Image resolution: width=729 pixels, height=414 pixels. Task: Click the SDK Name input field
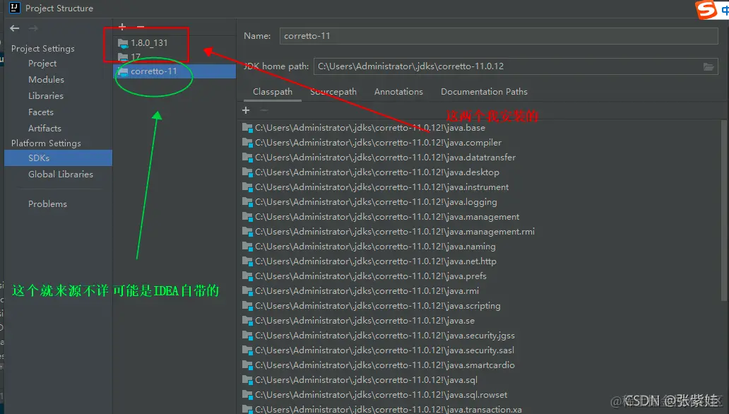coord(499,36)
